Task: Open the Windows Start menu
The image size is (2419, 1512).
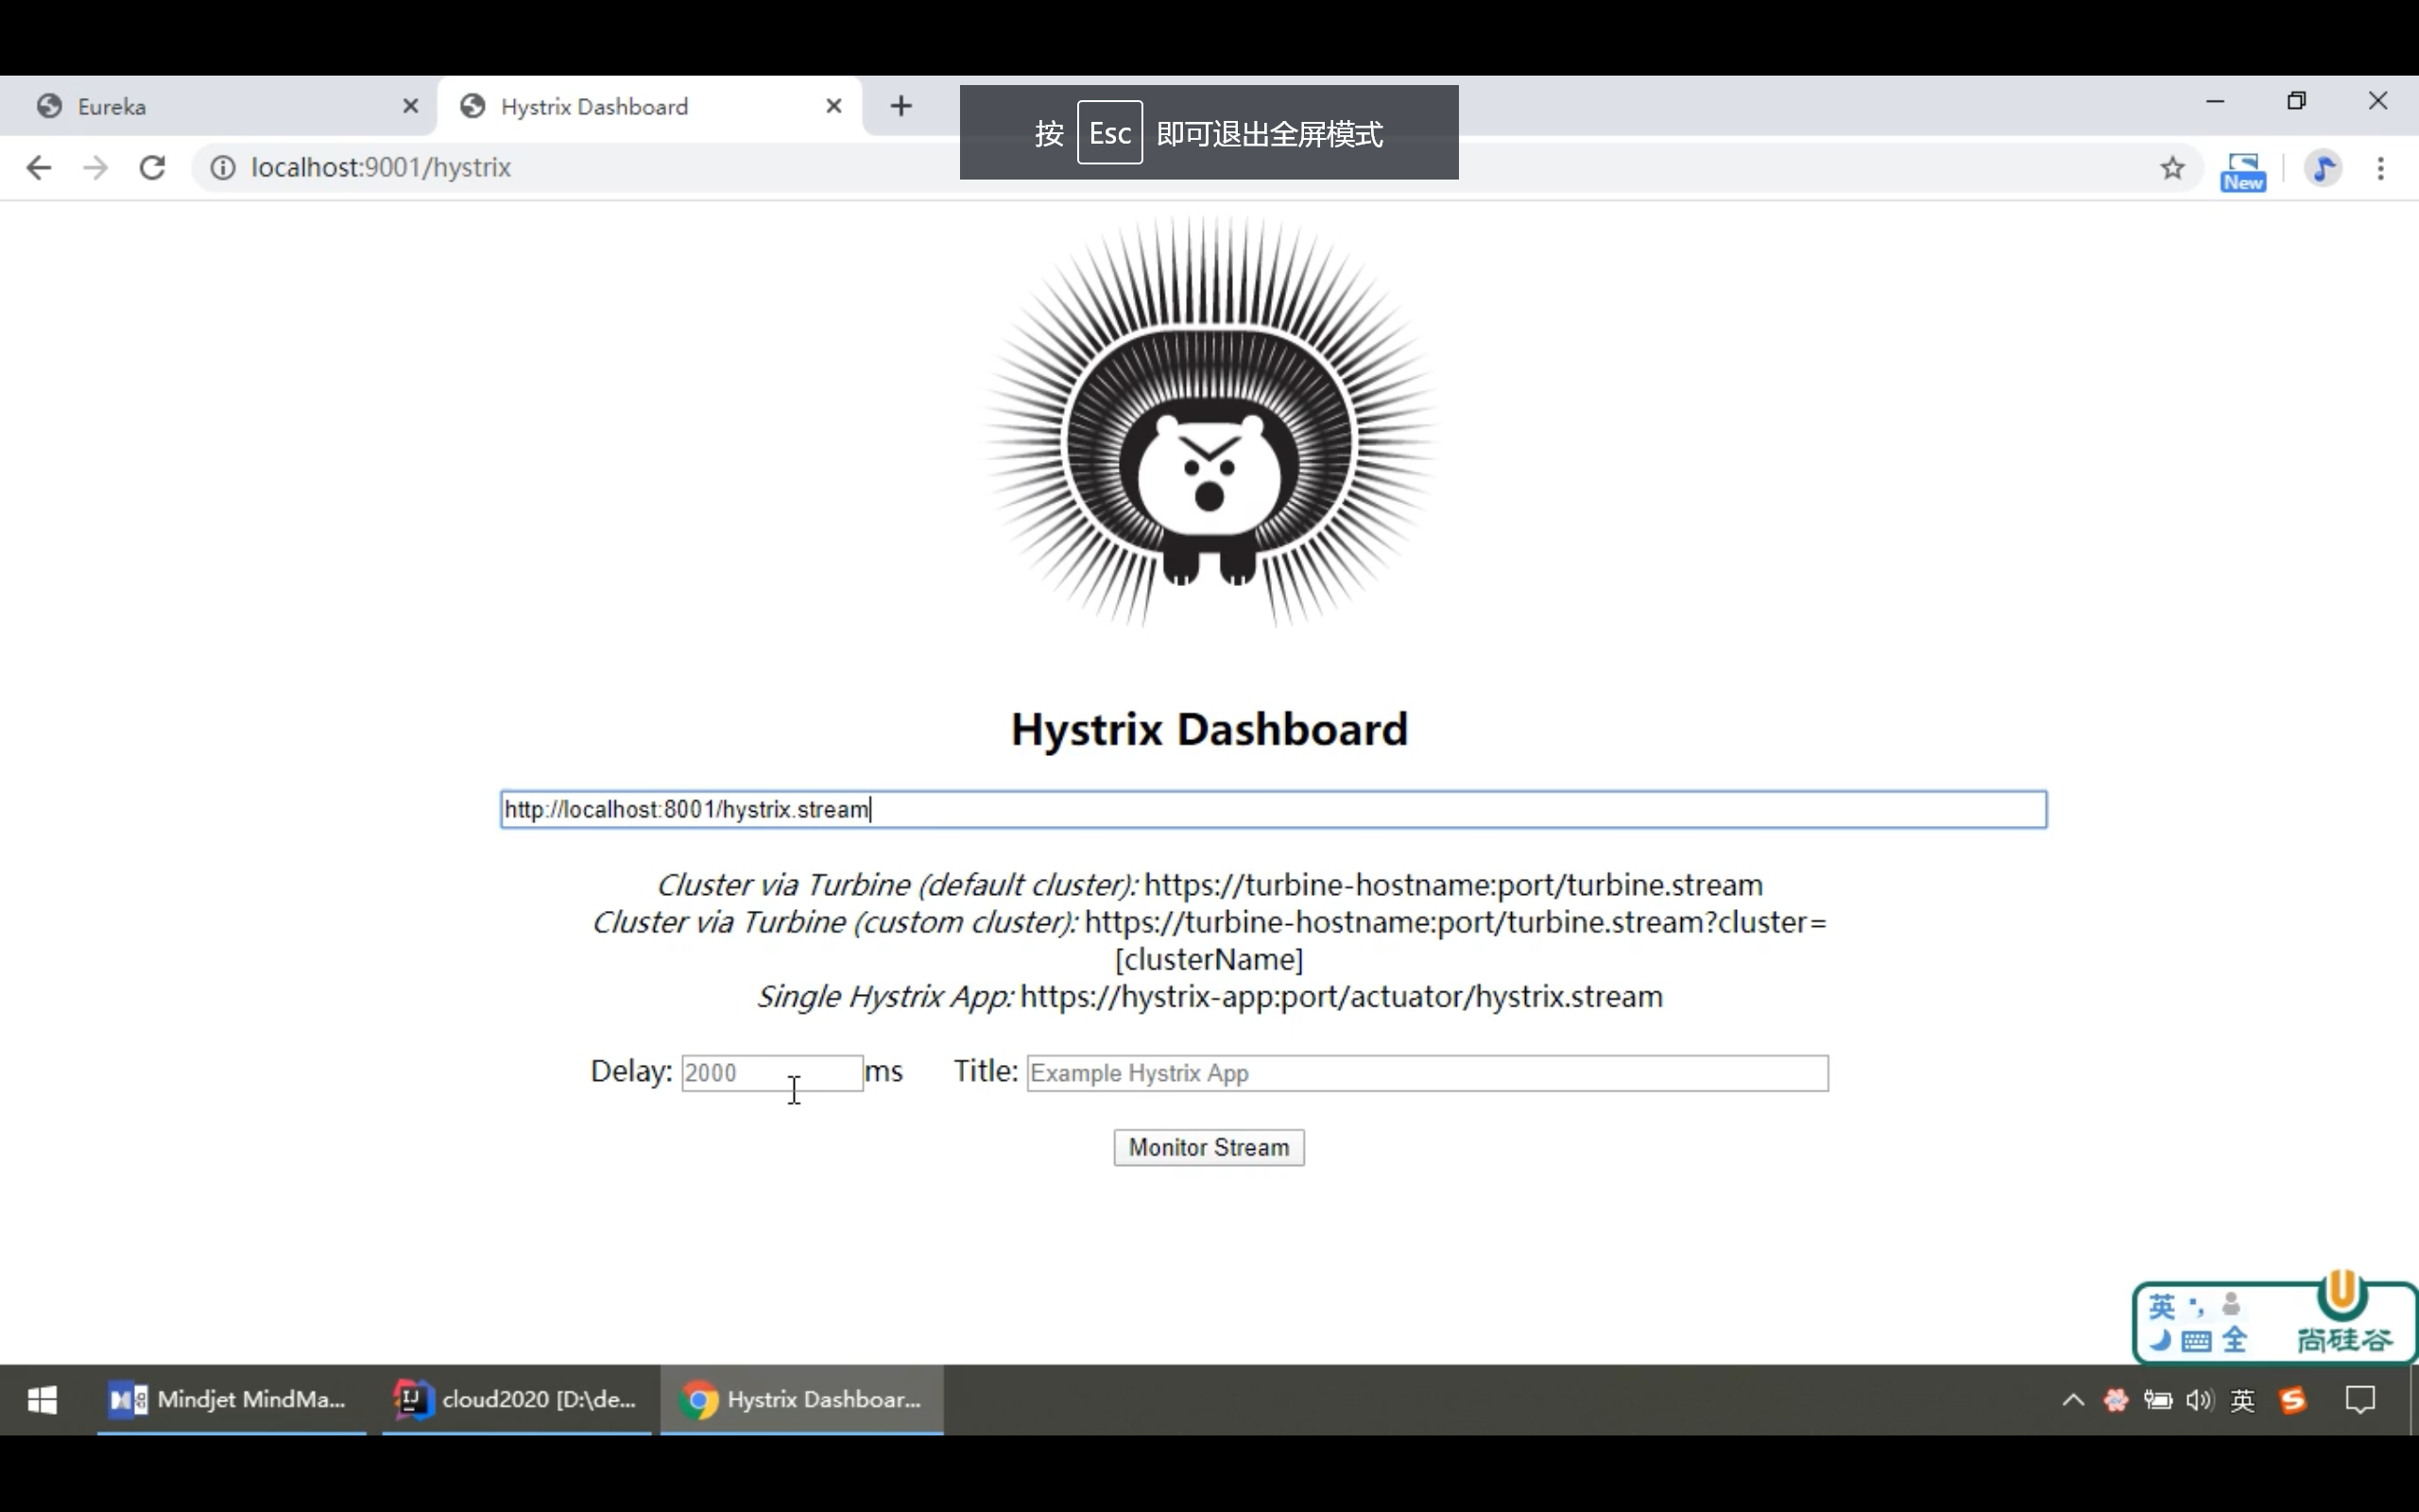Action: (42, 1399)
